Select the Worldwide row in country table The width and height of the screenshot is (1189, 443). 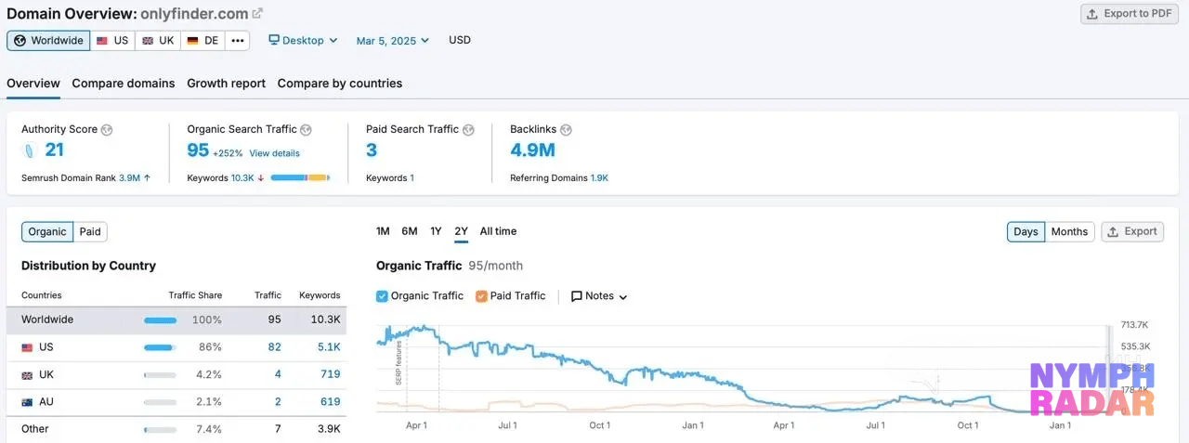pyautogui.click(x=176, y=320)
